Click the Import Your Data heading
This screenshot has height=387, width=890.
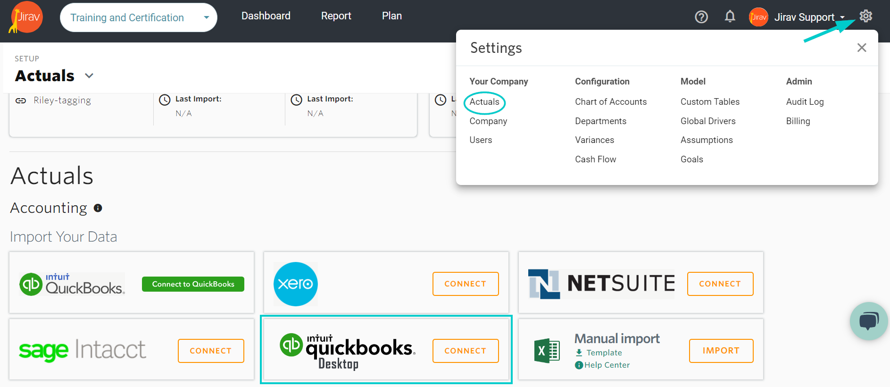pos(64,236)
